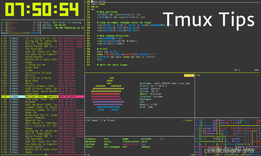Click the '# Loop on edges' comment line

pyautogui.click(x=125, y=23)
